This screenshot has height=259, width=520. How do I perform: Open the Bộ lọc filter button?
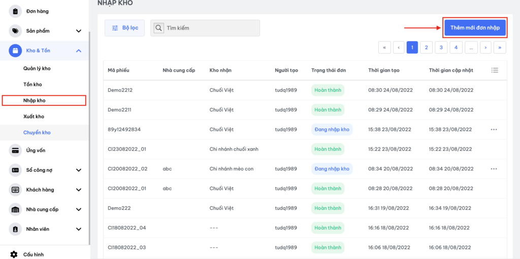pyautogui.click(x=124, y=28)
